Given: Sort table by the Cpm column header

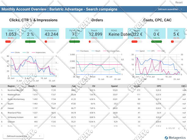Looking at the screenshot, I should pyautogui.click(x=53, y=86).
